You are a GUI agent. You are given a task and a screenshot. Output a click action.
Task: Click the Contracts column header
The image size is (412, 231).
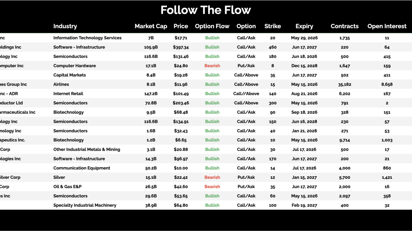point(344,26)
